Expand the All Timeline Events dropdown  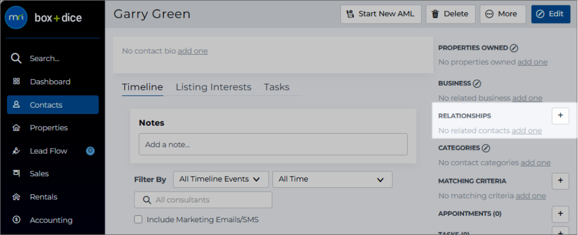tap(221, 179)
